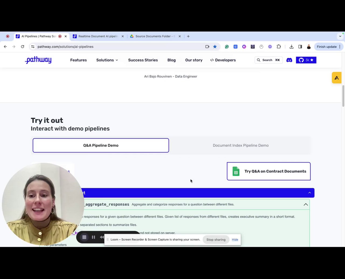Click the _aggregate_responses endpoint name

pos(107,204)
